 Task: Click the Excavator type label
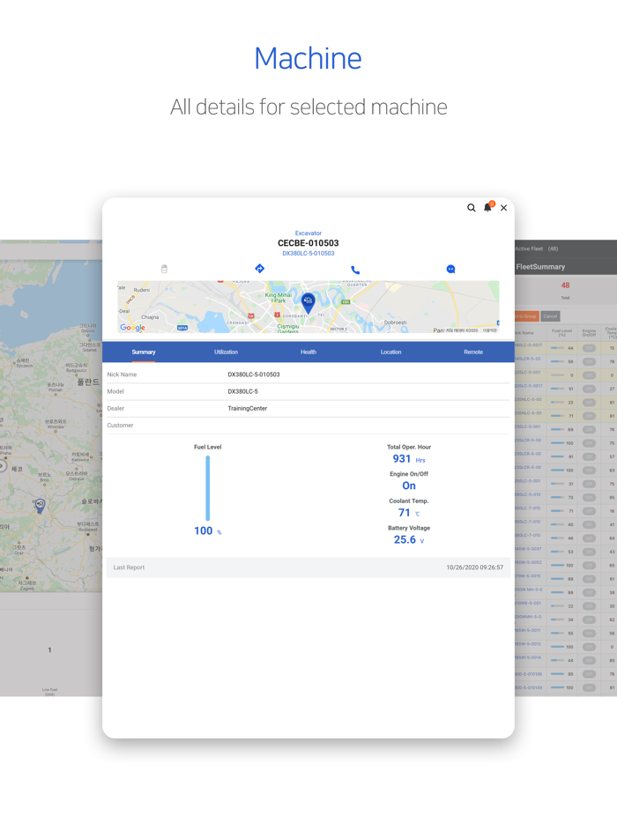click(x=308, y=233)
